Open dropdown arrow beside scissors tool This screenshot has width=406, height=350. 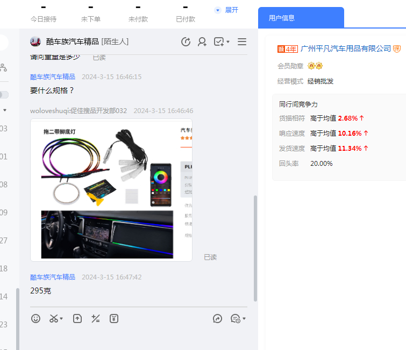(x=61, y=319)
